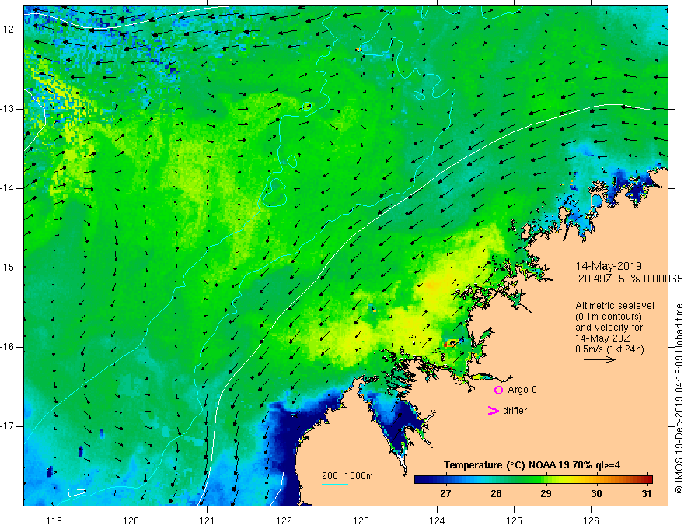Click the 'Altimetric sealevel' caption line

615,306
